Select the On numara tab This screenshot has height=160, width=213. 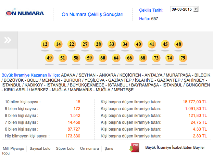click(x=89, y=148)
